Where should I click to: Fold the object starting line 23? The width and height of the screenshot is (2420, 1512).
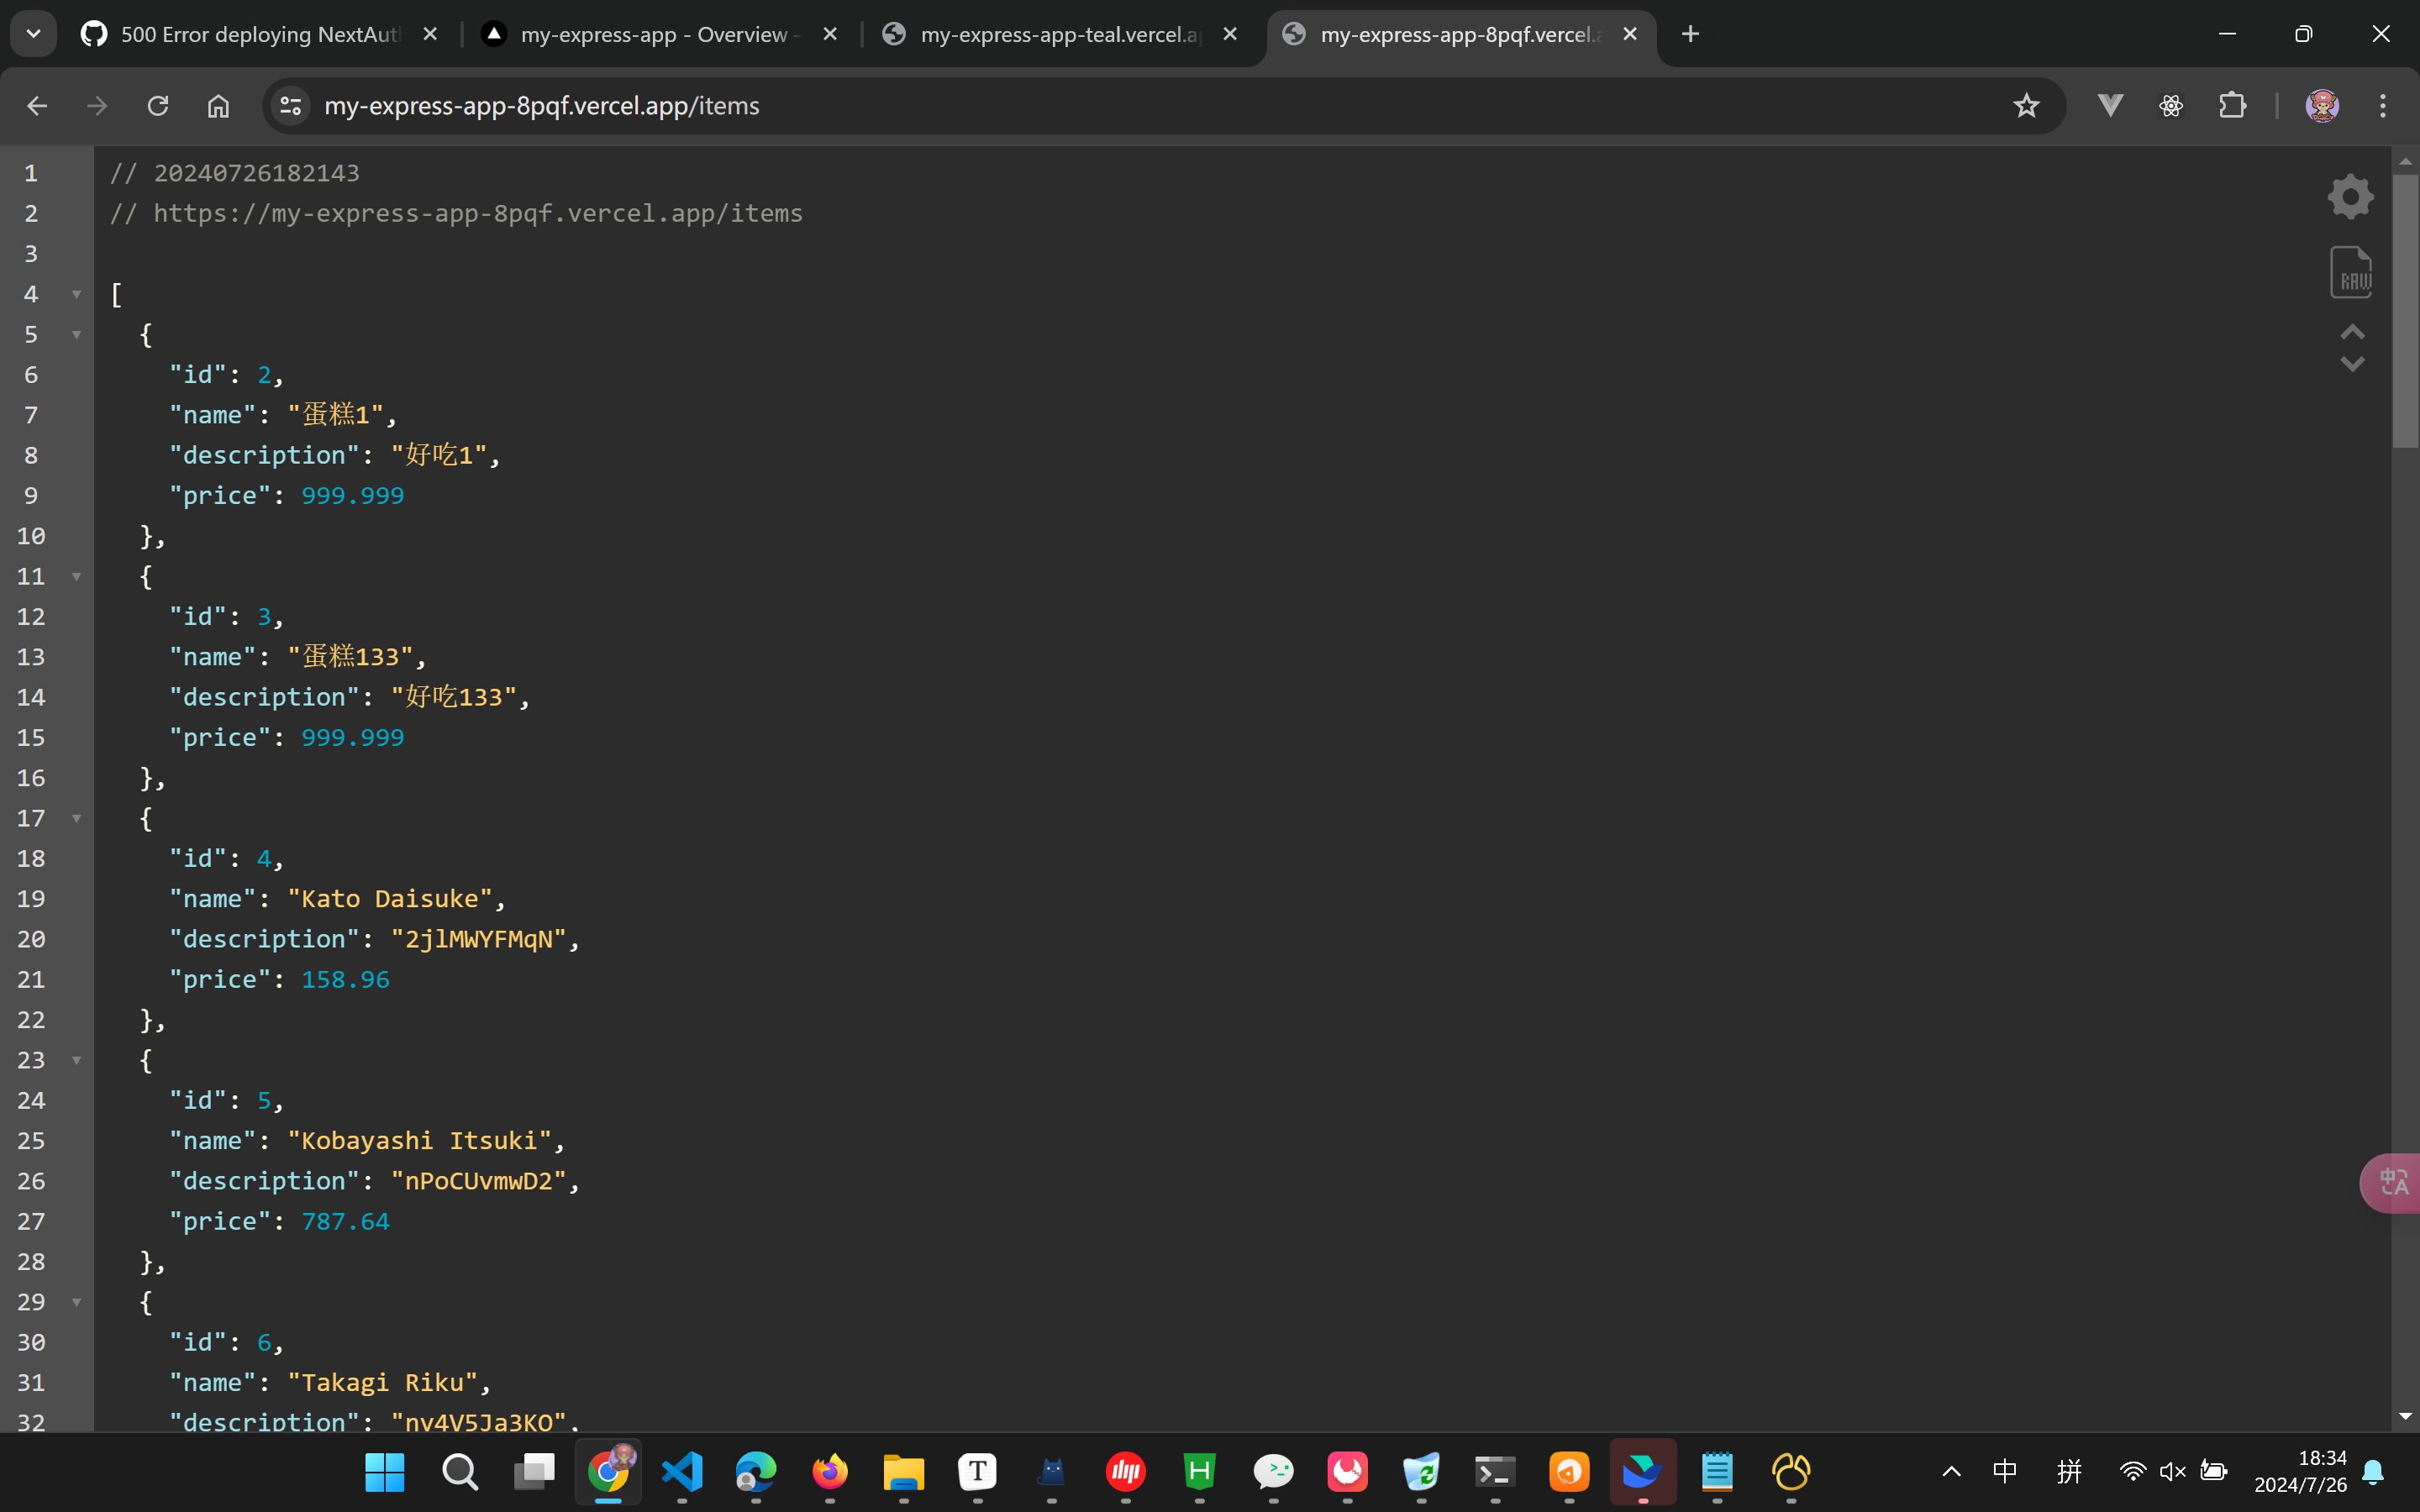pyautogui.click(x=76, y=1061)
